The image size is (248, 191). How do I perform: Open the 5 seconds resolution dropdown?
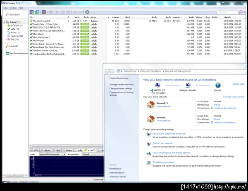pyautogui.click(x=93, y=154)
